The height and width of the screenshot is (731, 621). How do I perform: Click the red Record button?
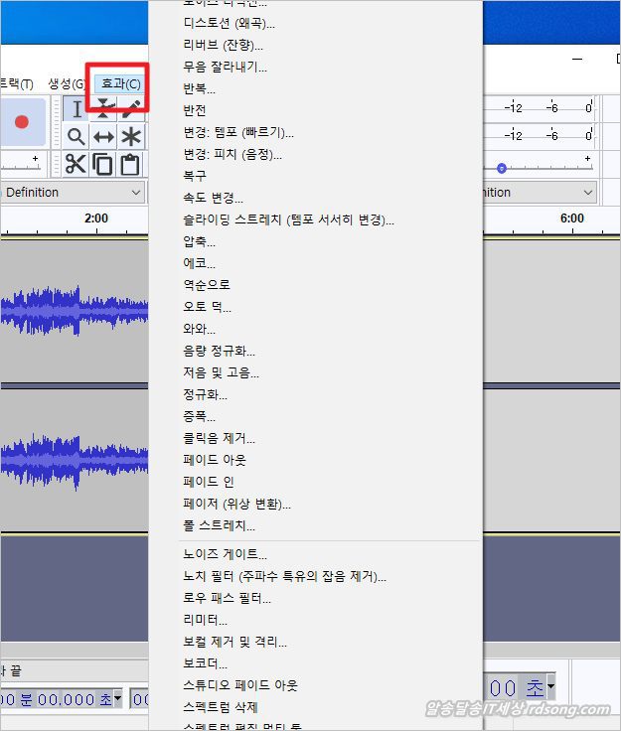(x=22, y=122)
